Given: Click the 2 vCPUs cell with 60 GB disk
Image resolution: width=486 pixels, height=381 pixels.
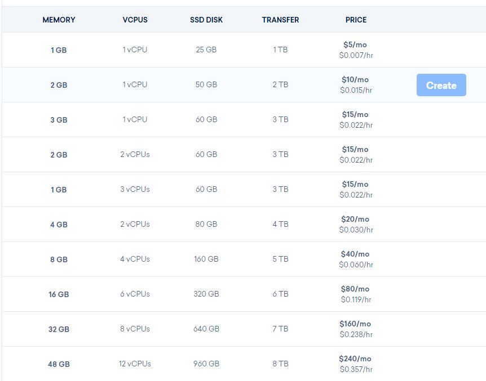Looking at the screenshot, I should 135,154.
